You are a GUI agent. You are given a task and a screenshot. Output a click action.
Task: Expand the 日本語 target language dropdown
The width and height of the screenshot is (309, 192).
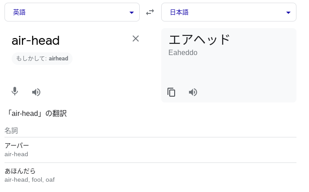[228, 13]
